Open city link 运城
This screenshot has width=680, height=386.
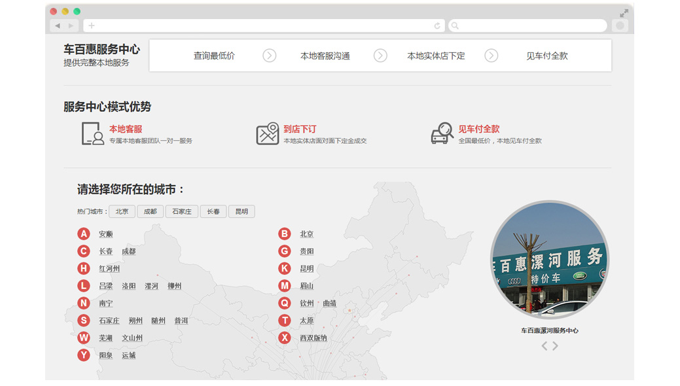pos(129,355)
